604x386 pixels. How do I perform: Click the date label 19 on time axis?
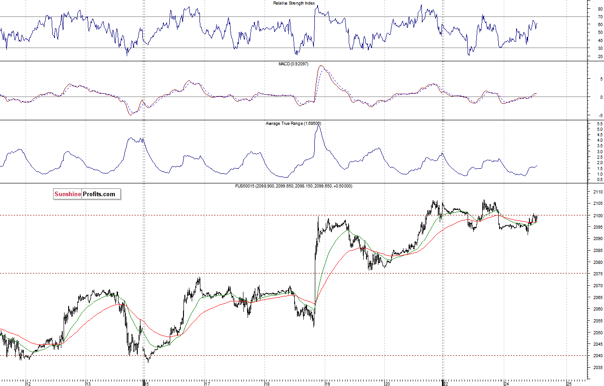point(327,383)
